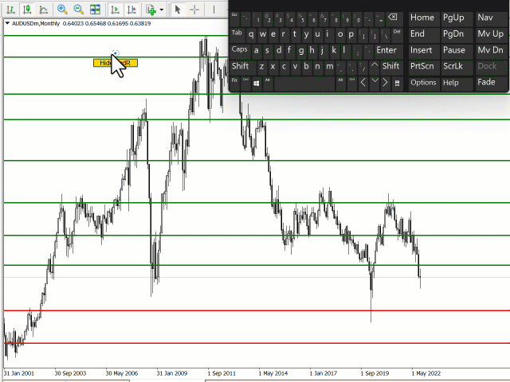
Task: Tap the right arrow key on keyboard
Action: [x=386, y=83]
